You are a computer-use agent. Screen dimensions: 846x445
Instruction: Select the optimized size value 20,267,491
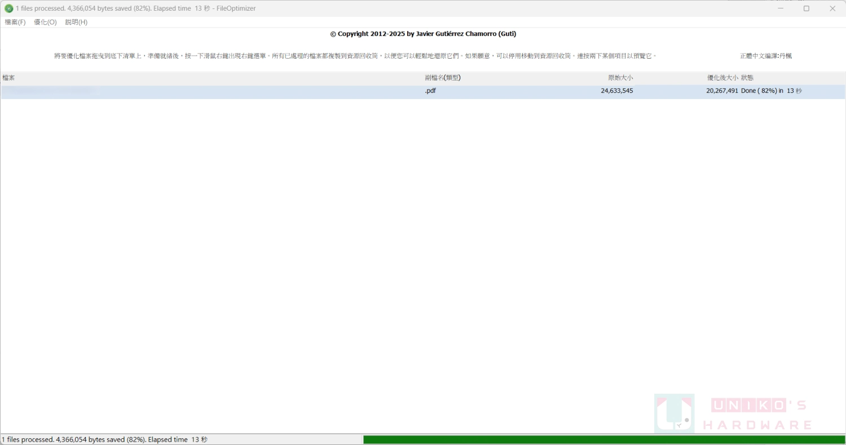[x=722, y=91]
